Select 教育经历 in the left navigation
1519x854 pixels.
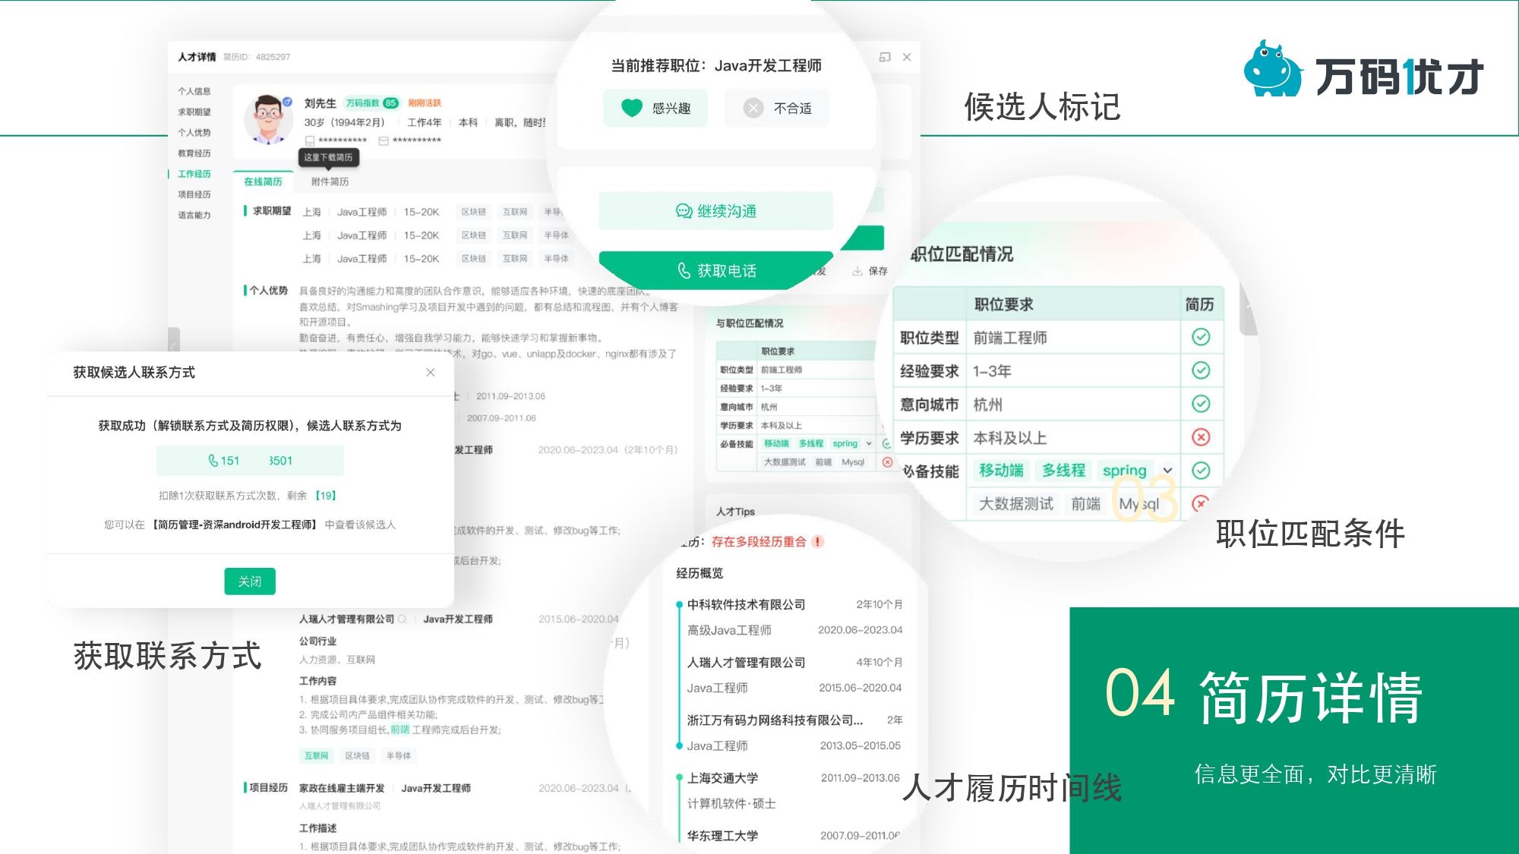pyautogui.click(x=194, y=153)
